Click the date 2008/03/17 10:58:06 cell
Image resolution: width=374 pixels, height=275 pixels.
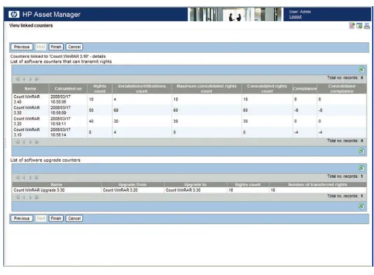tap(61, 99)
